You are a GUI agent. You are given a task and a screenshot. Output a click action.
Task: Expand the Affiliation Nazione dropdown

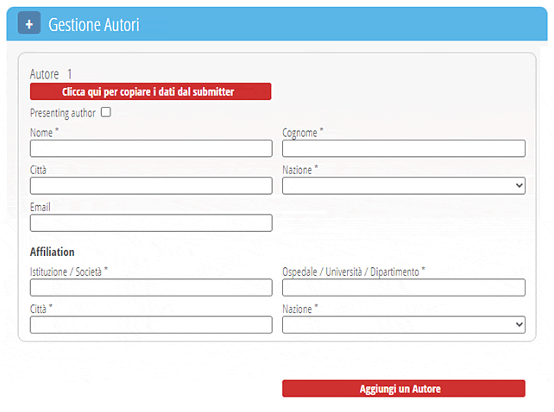coord(403,325)
